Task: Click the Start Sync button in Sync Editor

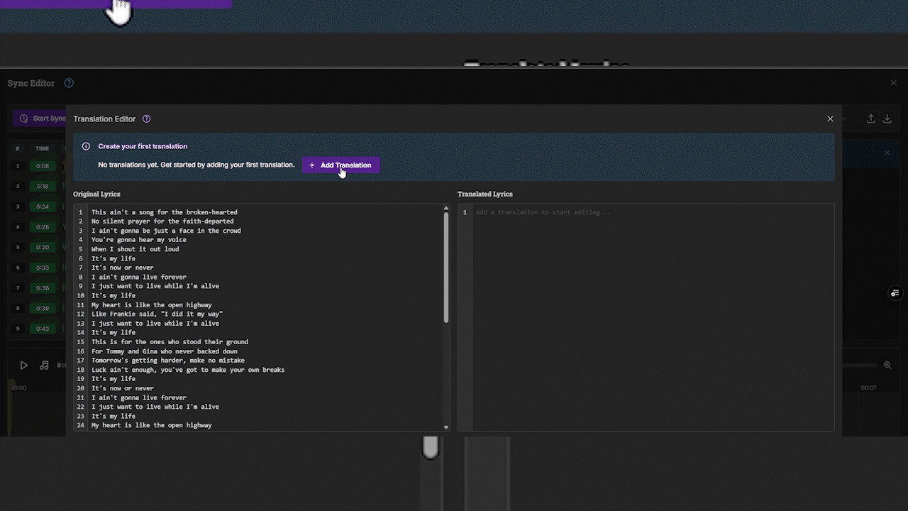Action: point(40,119)
